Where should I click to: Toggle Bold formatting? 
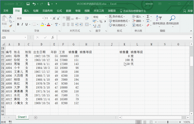click(18, 24)
